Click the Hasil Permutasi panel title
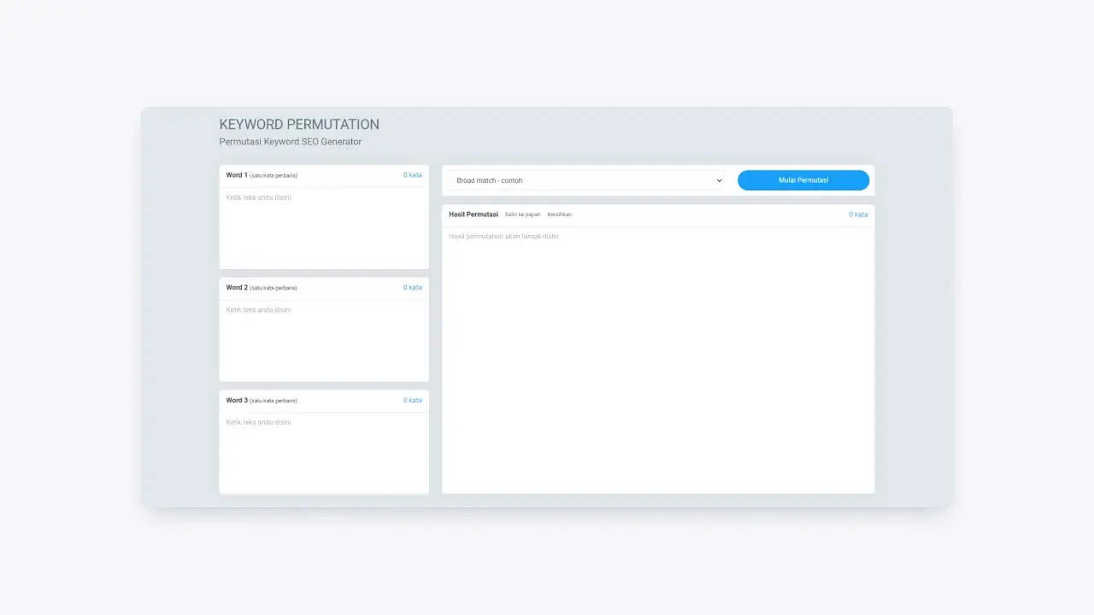 tap(473, 214)
